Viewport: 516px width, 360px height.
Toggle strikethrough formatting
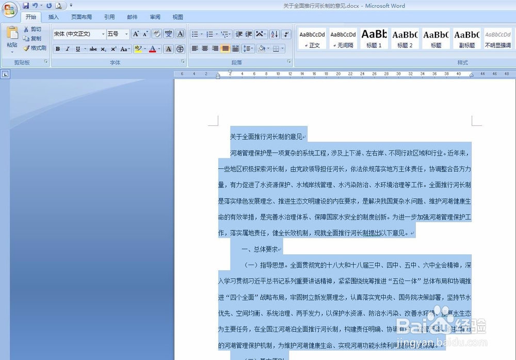click(93, 49)
